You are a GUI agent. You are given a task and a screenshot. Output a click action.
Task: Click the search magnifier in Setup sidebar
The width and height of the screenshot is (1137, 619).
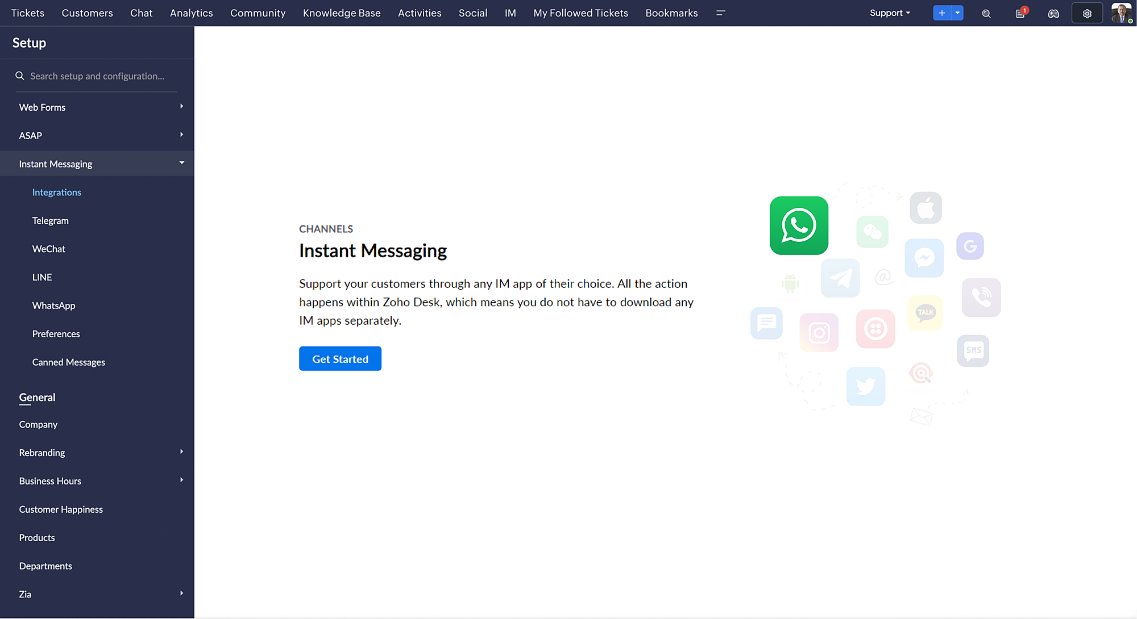[x=20, y=76]
